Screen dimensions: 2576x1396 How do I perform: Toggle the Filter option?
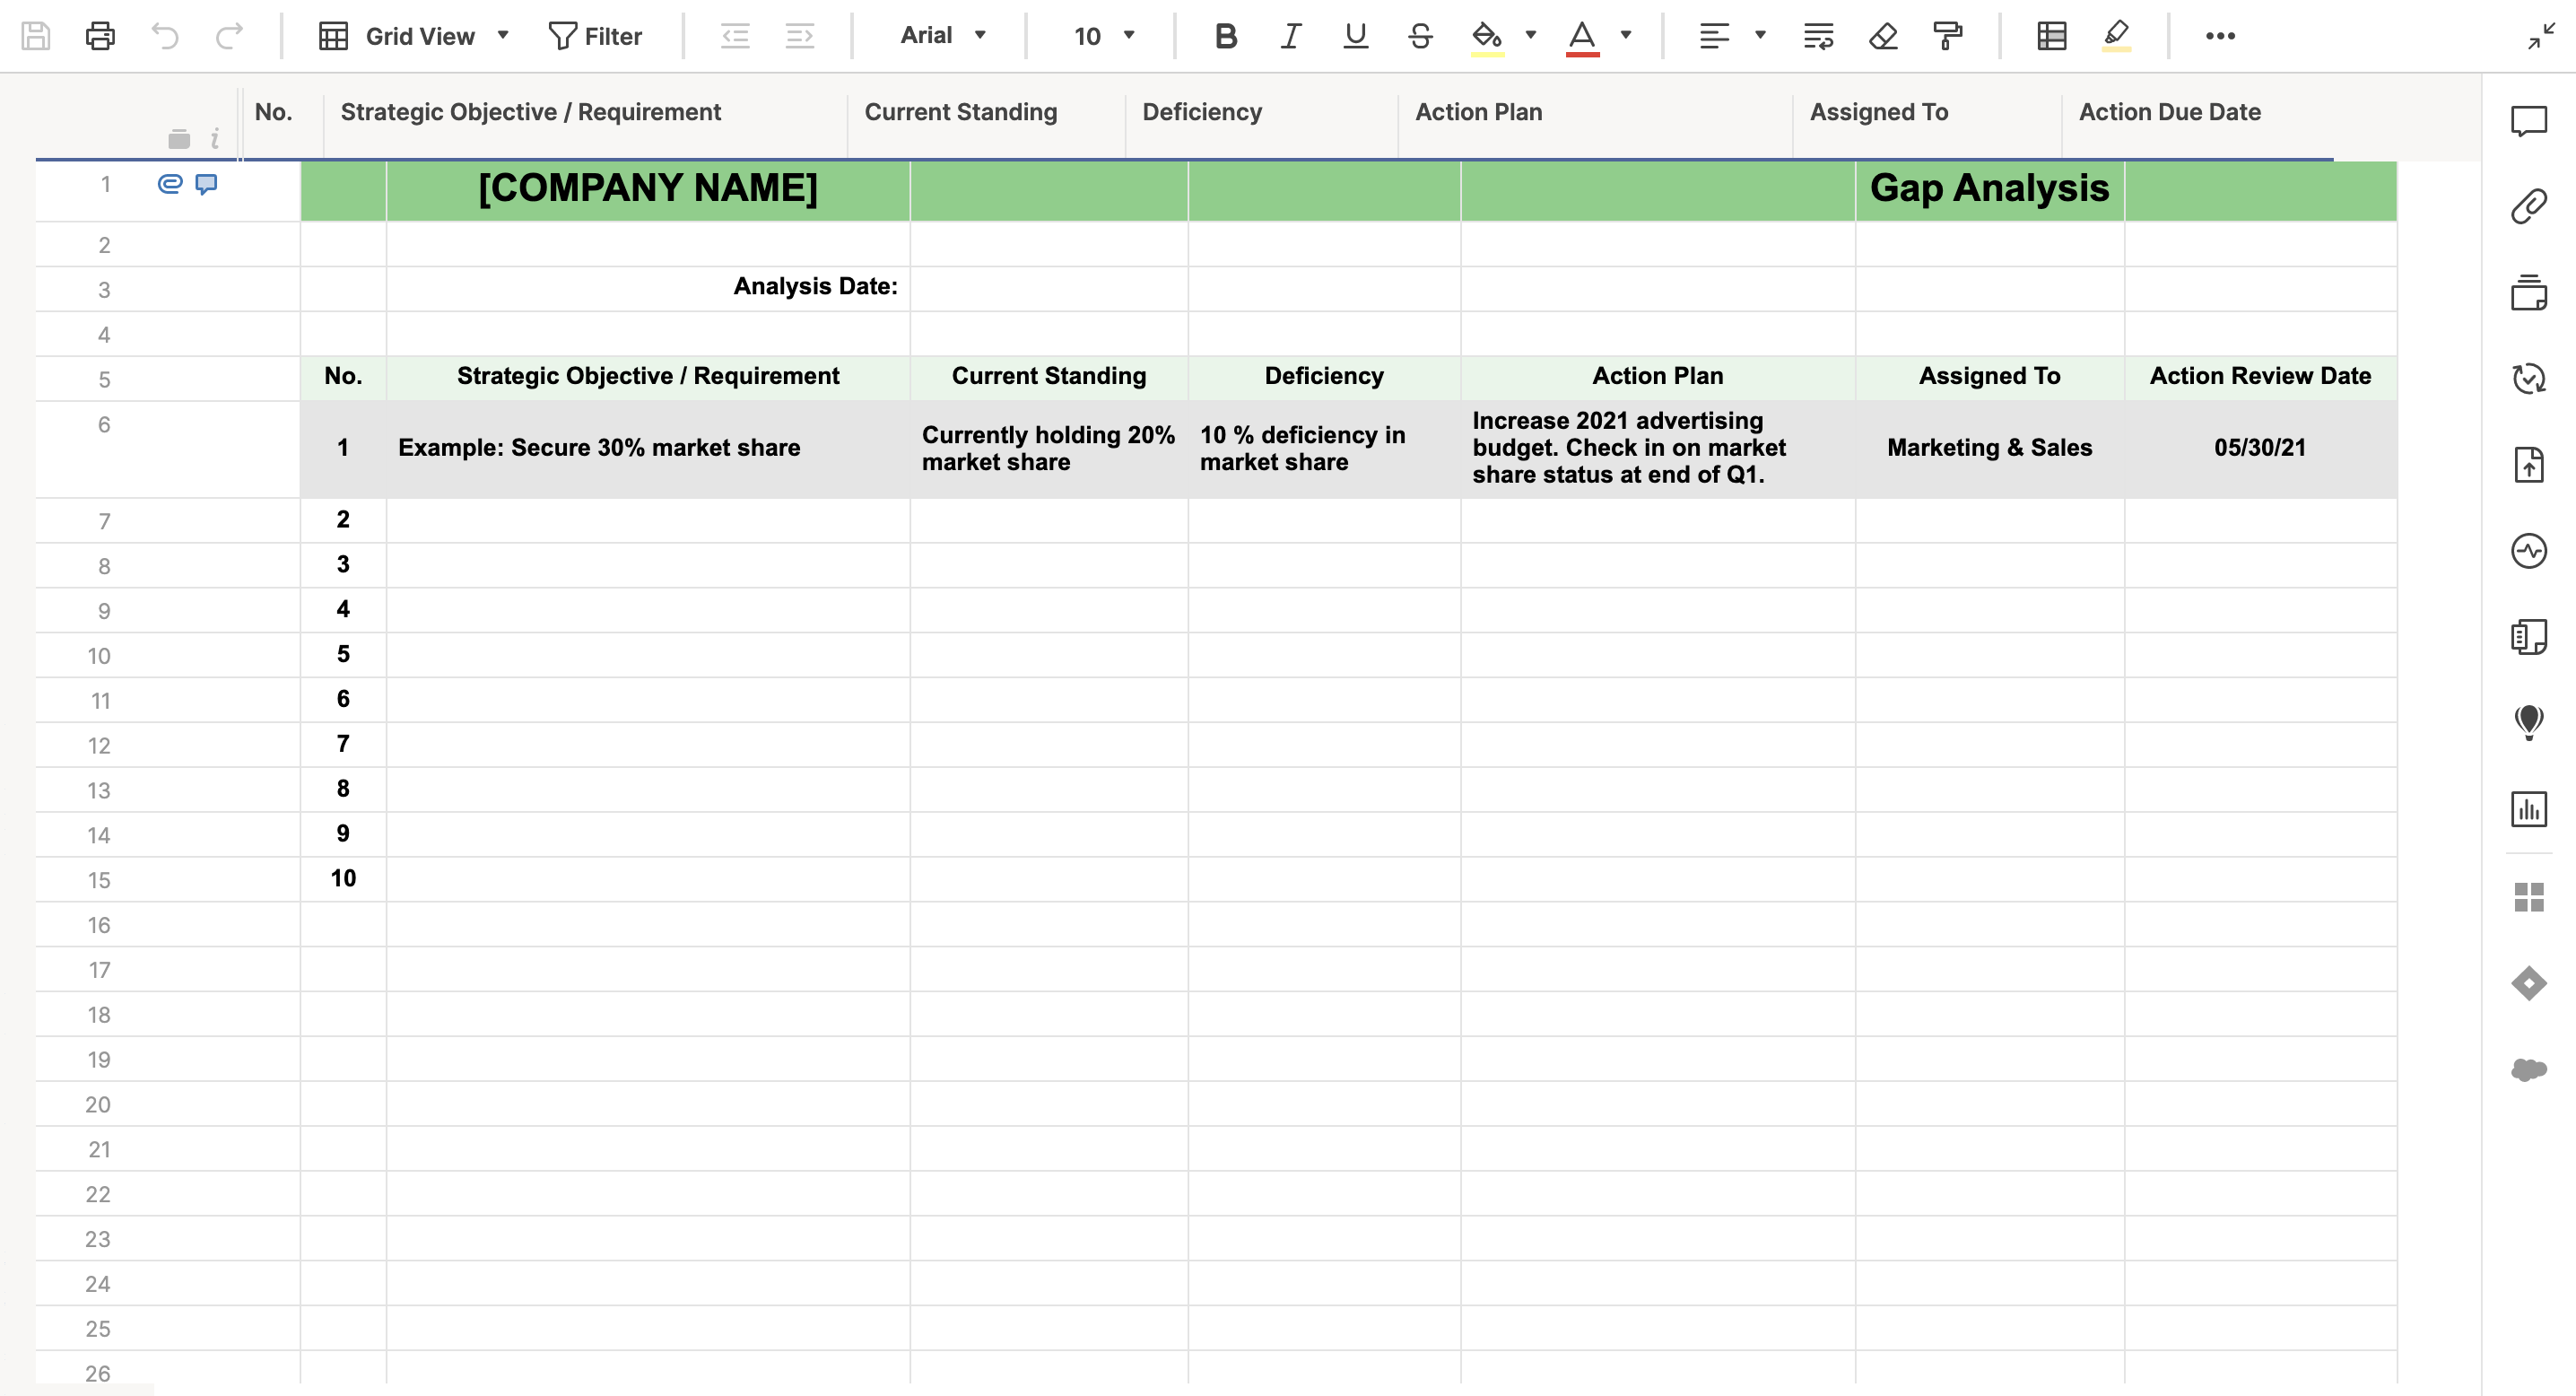[593, 34]
